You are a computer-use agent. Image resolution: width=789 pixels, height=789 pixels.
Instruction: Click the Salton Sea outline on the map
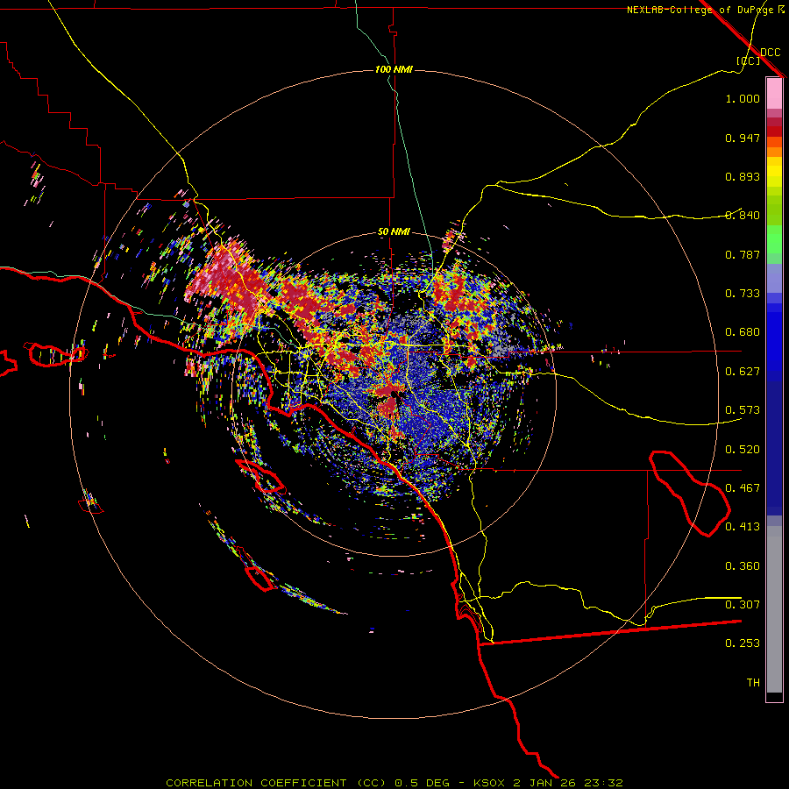[691, 494]
